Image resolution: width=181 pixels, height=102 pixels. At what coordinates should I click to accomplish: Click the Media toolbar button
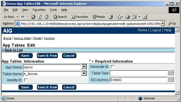click(x=98, y=17)
